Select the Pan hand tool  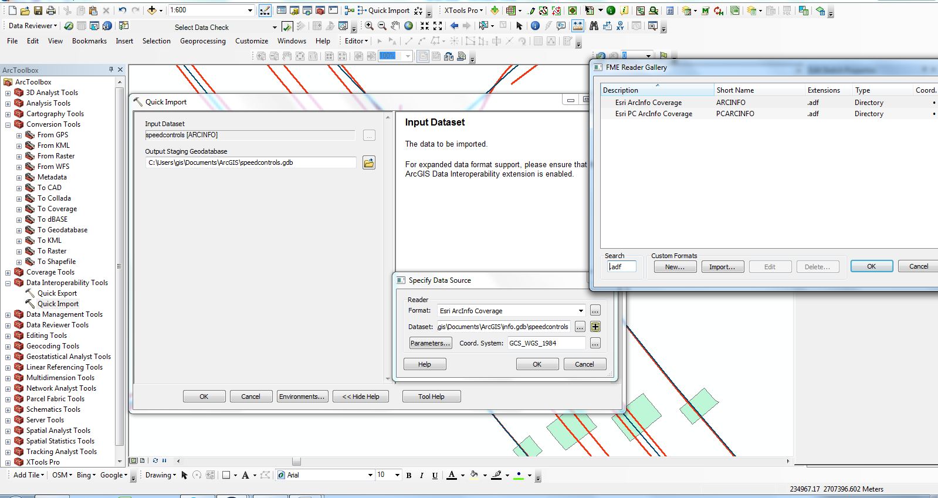click(x=395, y=26)
